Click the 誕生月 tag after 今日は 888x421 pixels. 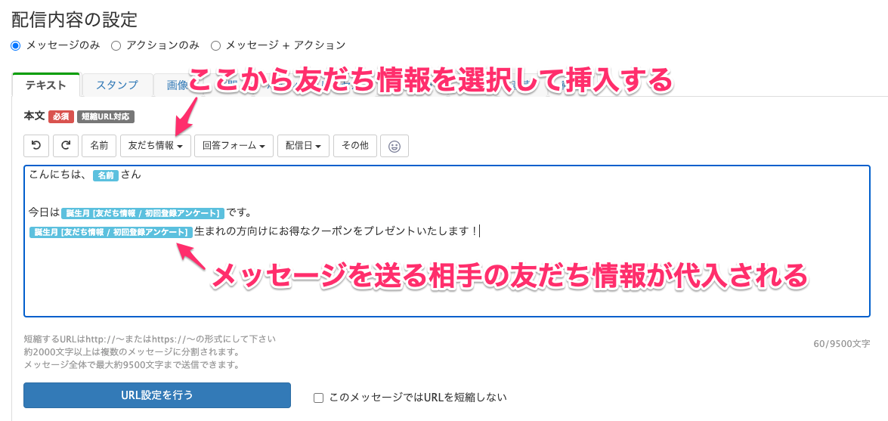point(144,213)
